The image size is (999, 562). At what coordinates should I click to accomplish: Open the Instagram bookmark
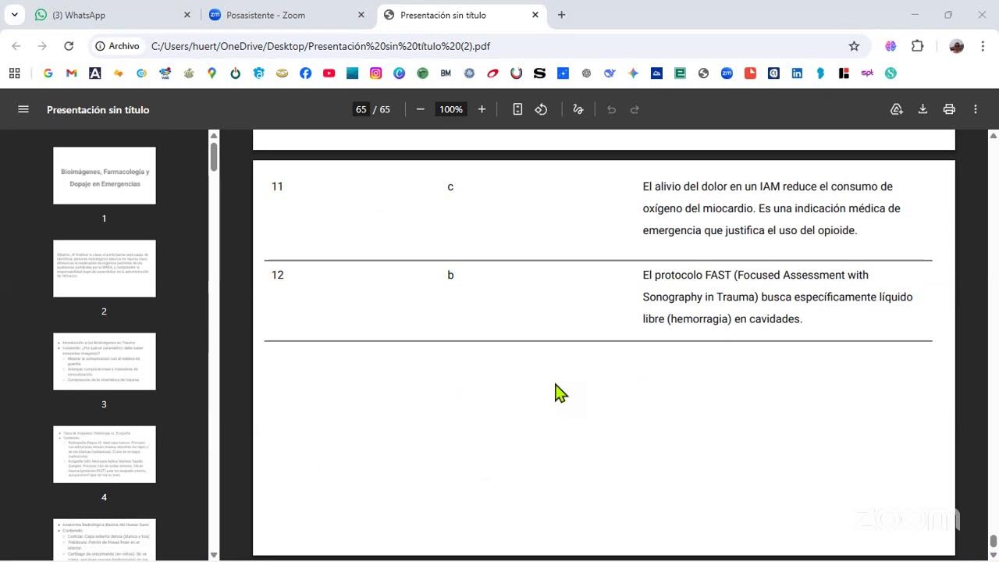pyautogui.click(x=375, y=73)
